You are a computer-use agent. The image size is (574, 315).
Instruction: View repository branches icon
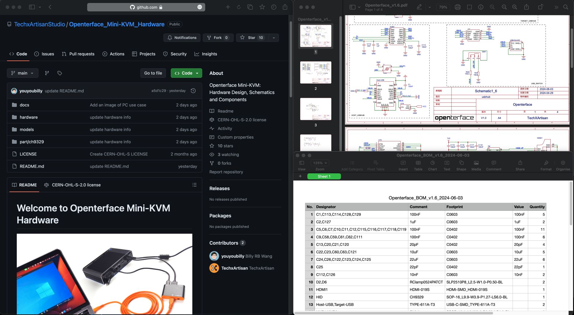pos(47,73)
